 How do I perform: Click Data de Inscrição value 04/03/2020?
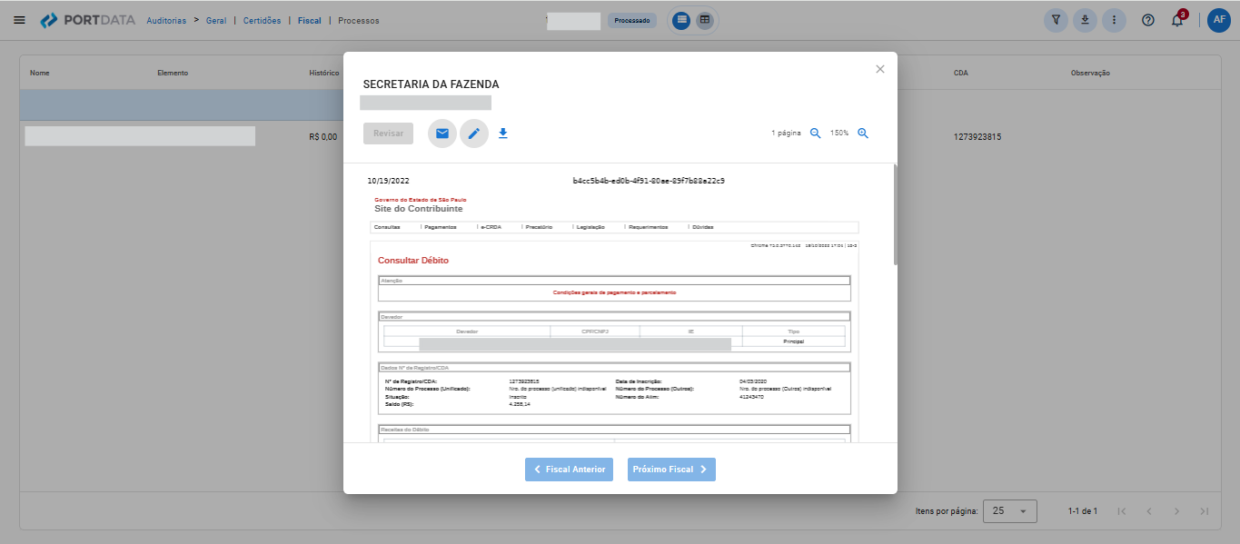click(x=754, y=381)
